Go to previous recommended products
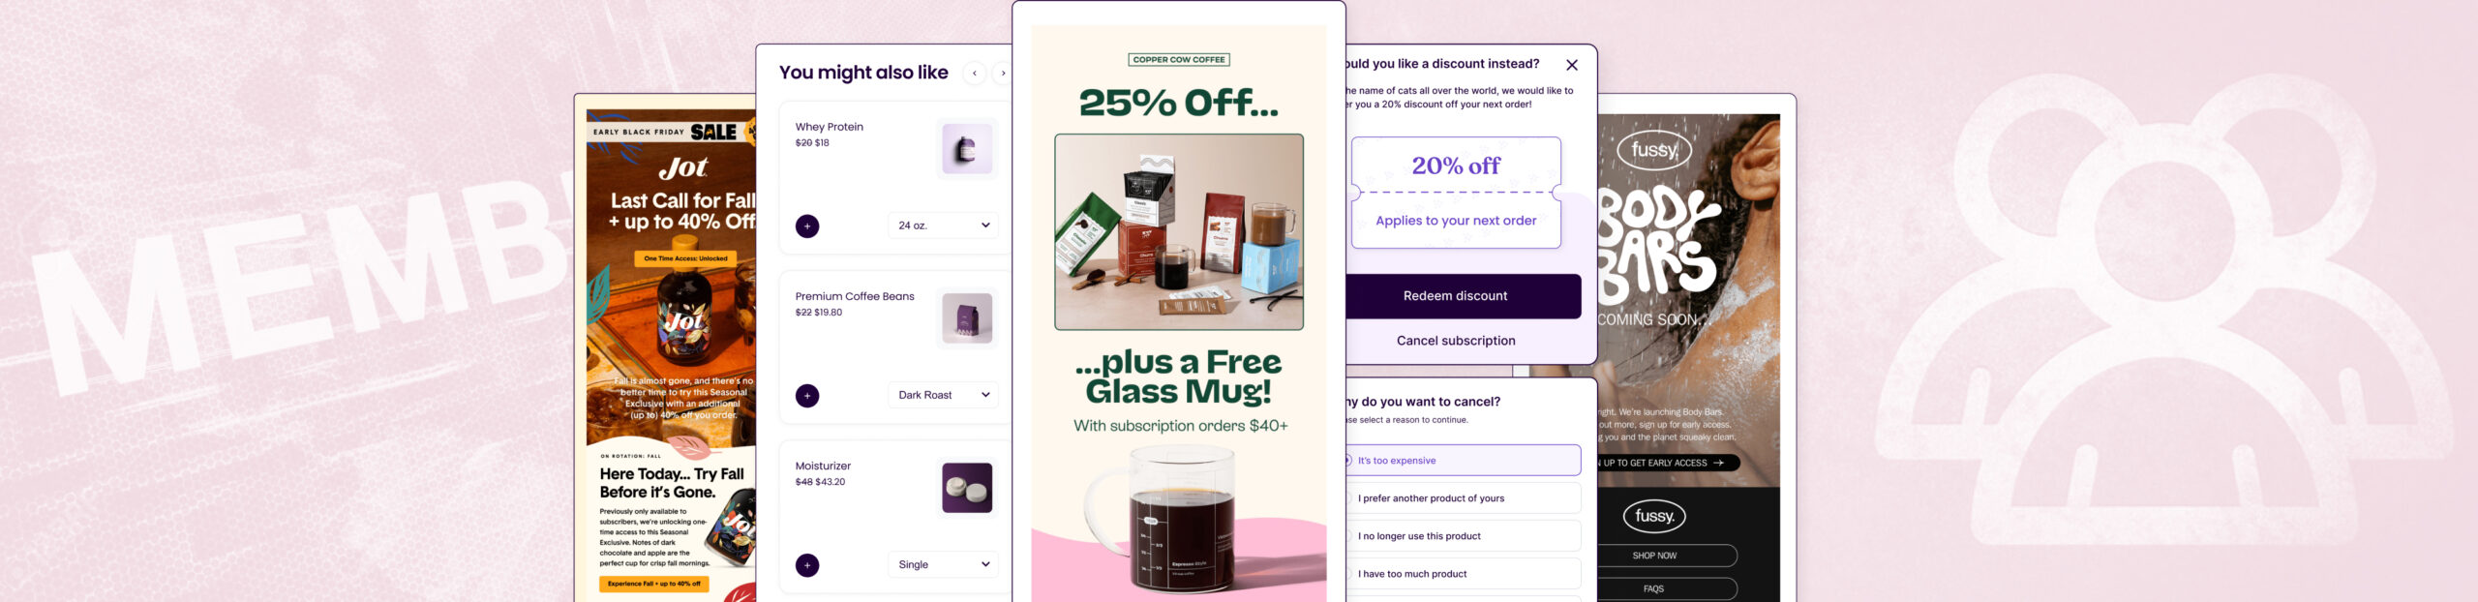This screenshot has width=2478, height=602. pos(975,73)
